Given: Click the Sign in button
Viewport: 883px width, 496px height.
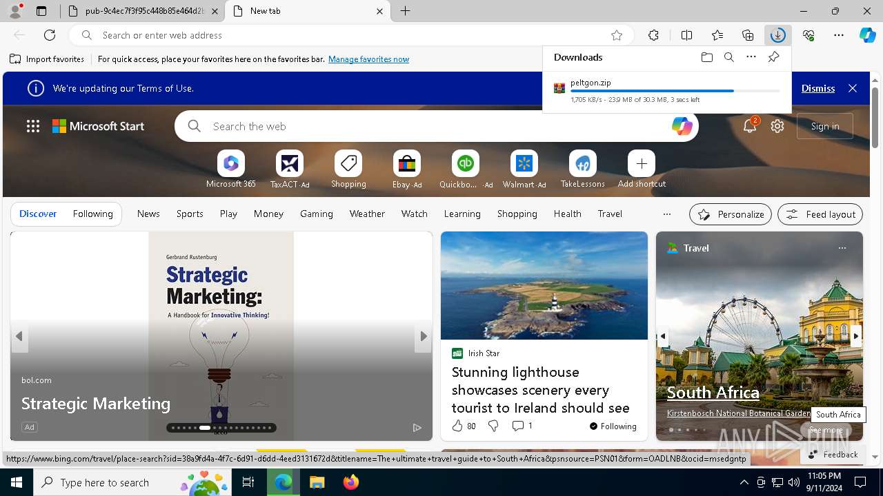Looking at the screenshot, I should click(824, 126).
